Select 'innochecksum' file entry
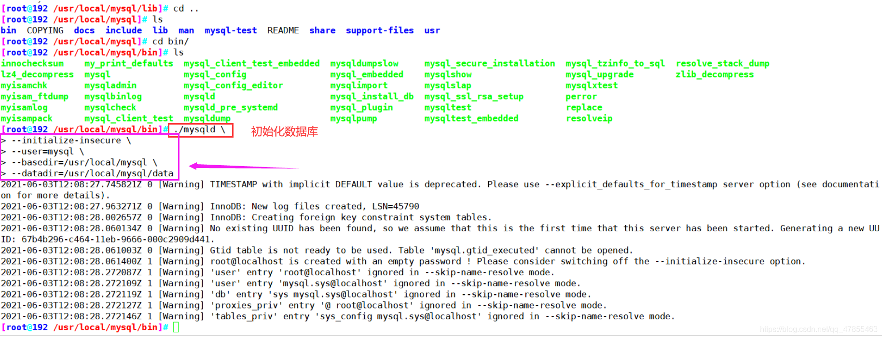 32,63
